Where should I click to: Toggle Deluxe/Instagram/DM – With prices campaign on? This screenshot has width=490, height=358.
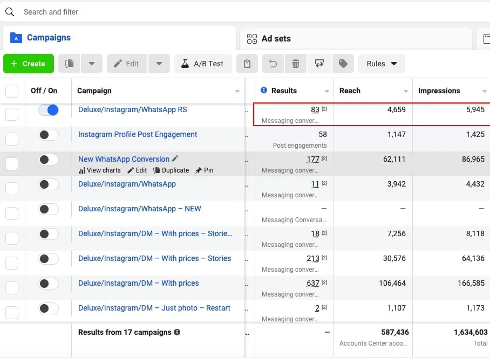[x=49, y=284]
